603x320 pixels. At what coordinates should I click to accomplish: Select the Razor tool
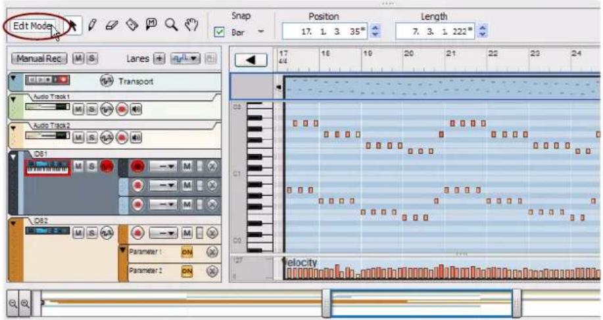132,26
